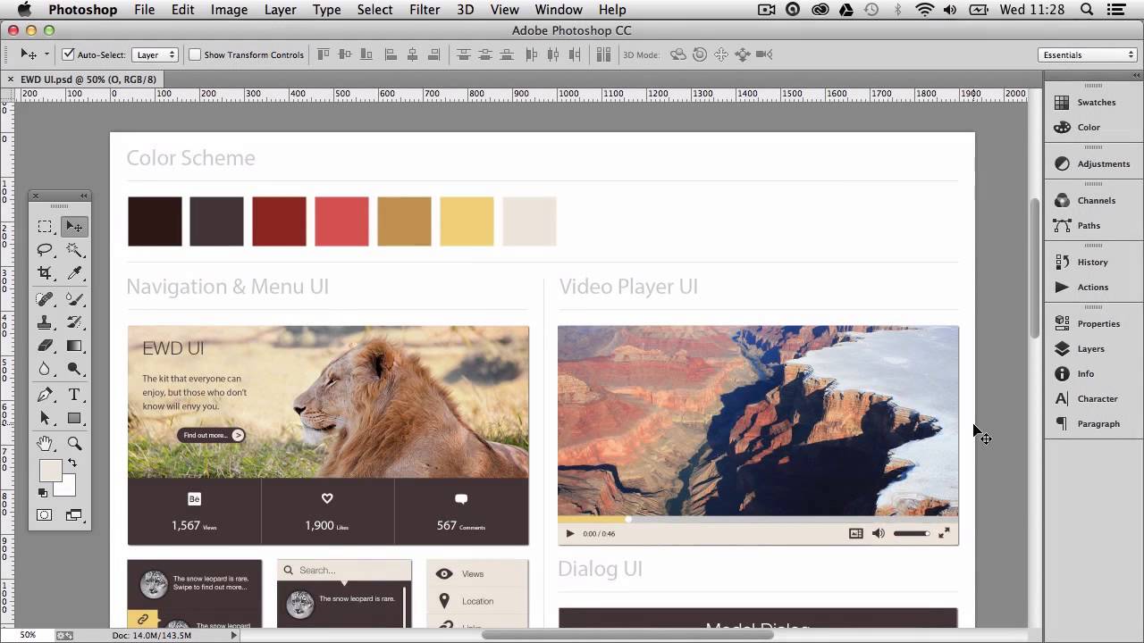
Task: Open the Apple menu
Action: [x=24, y=10]
